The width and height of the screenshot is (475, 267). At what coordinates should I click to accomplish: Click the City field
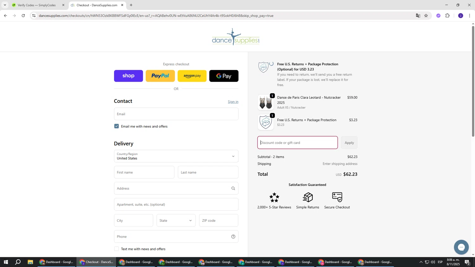tap(133, 220)
